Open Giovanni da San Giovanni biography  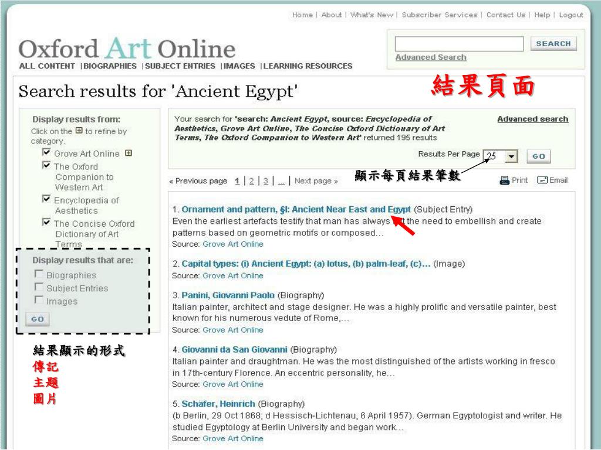pyautogui.click(x=234, y=350)
